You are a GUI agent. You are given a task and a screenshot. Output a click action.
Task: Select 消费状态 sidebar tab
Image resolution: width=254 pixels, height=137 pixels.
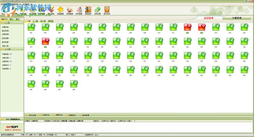(4, 19)
